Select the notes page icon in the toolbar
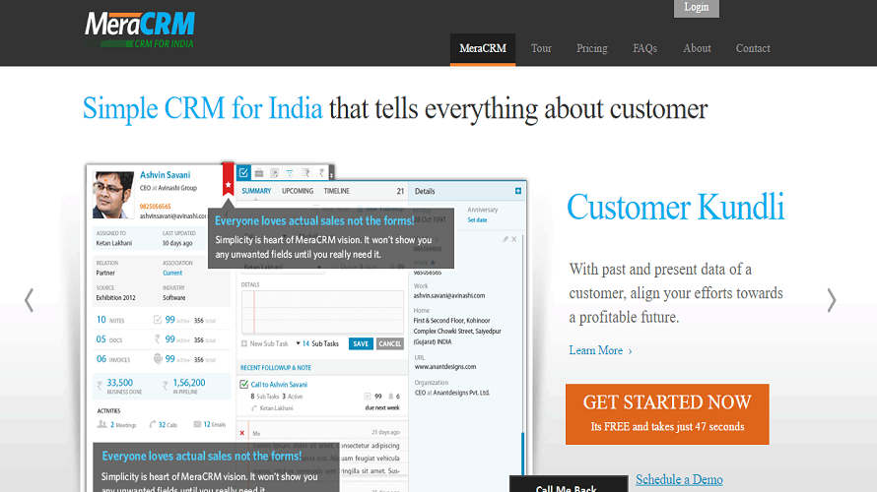Viewport: 877px width, 492px height. point(275,173)
